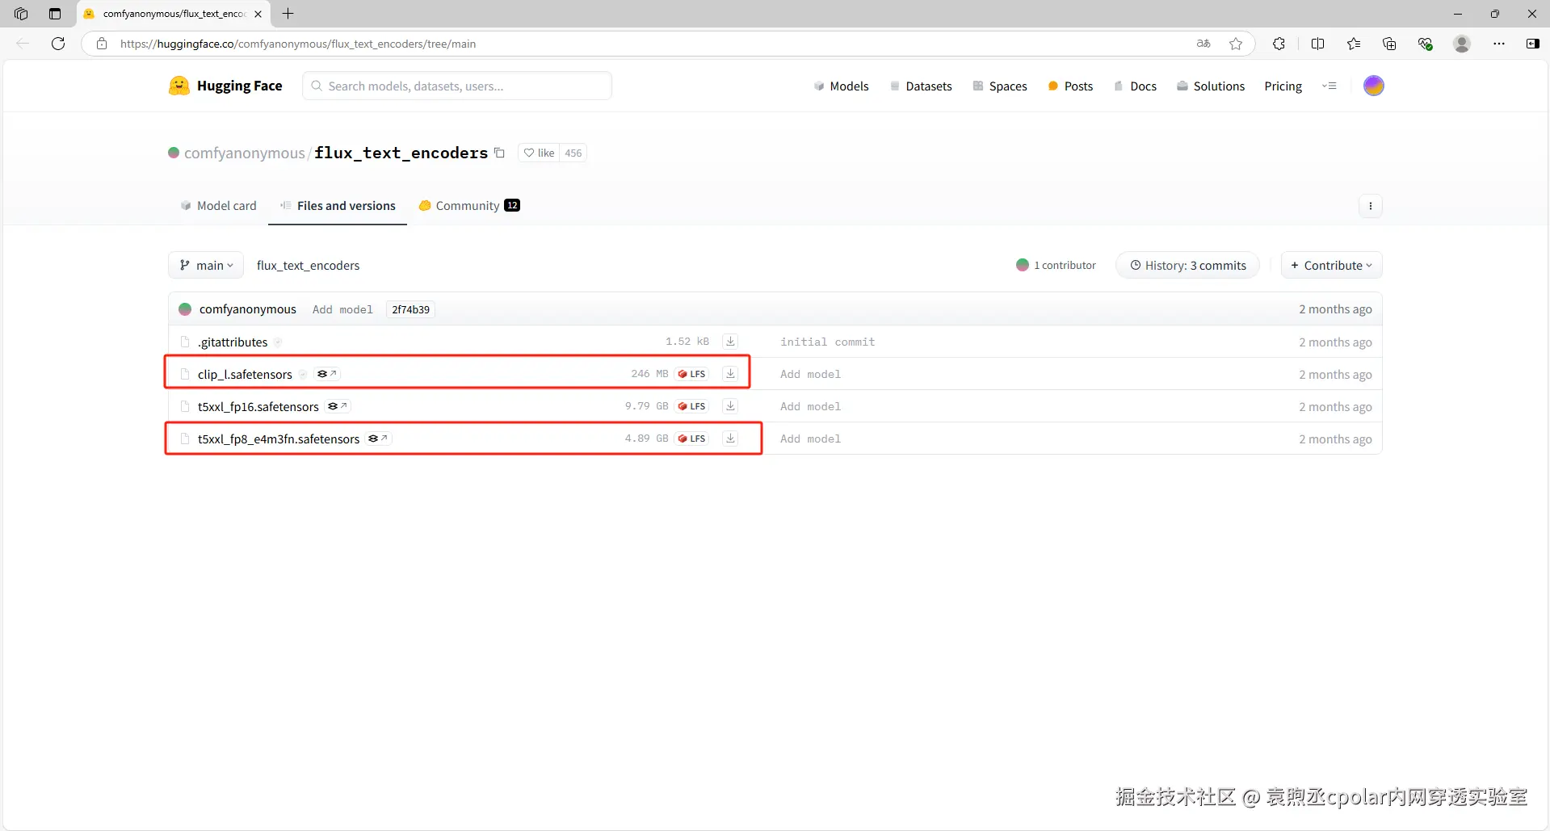Open the user avatar menu in the site header
The width and height of the screenshot is (1550, 831).
[x=1373, y=86]
